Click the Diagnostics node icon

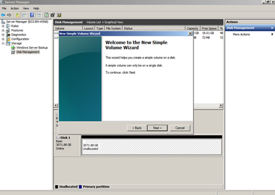click(8, 34)
